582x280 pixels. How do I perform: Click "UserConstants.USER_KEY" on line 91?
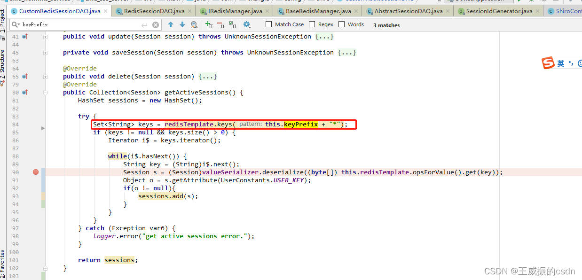point(262,180)
